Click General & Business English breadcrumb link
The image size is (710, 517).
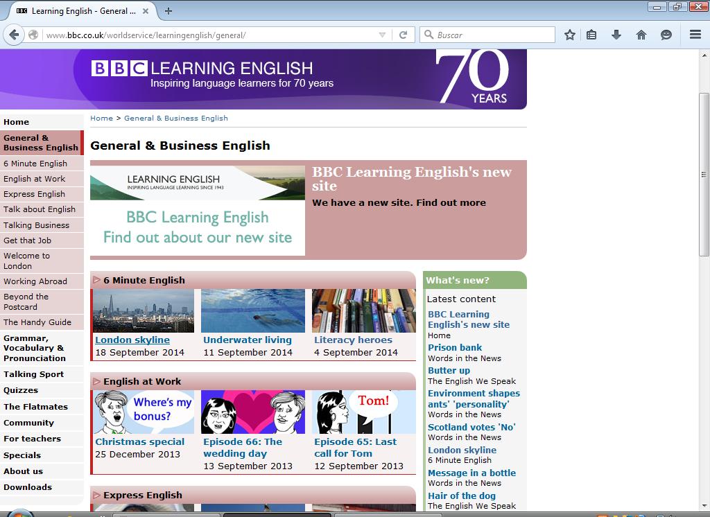coord(176,118)
